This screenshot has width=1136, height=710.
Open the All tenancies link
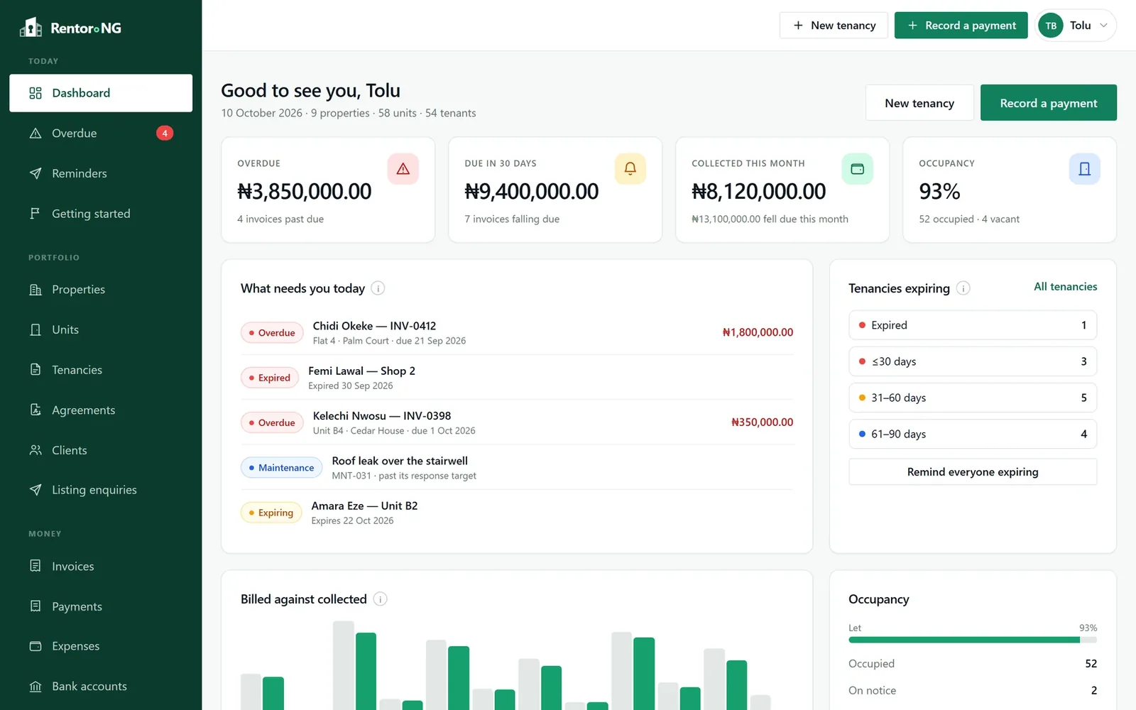pyautogui.click(x=1065, y=287)
